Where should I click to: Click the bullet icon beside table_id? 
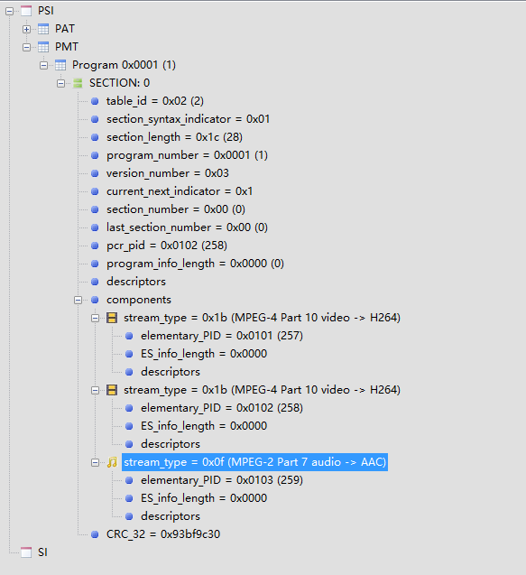[95, 101]
